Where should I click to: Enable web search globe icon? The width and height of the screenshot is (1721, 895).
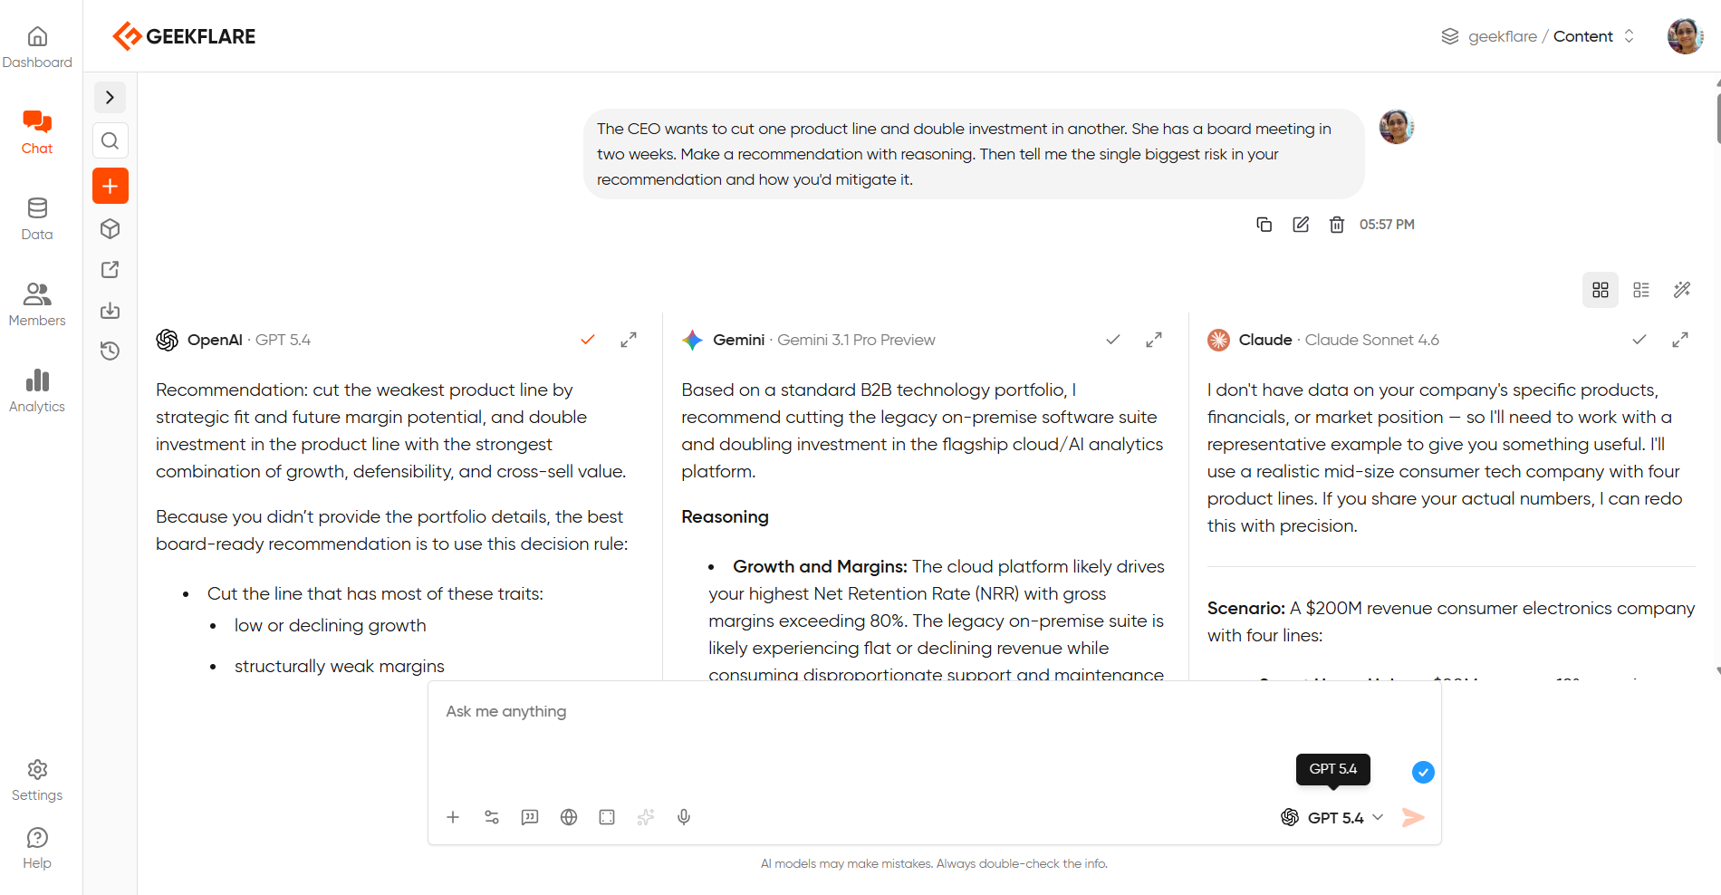pyautogui.click(x=569, y=817)
